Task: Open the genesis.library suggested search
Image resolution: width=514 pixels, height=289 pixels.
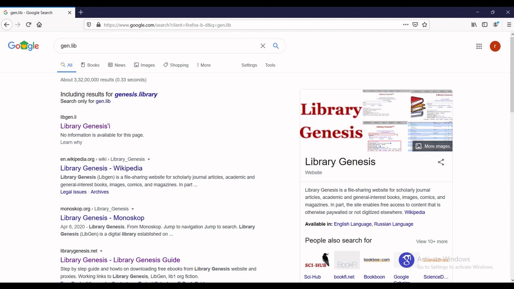Action: click(x=136, y=94)
